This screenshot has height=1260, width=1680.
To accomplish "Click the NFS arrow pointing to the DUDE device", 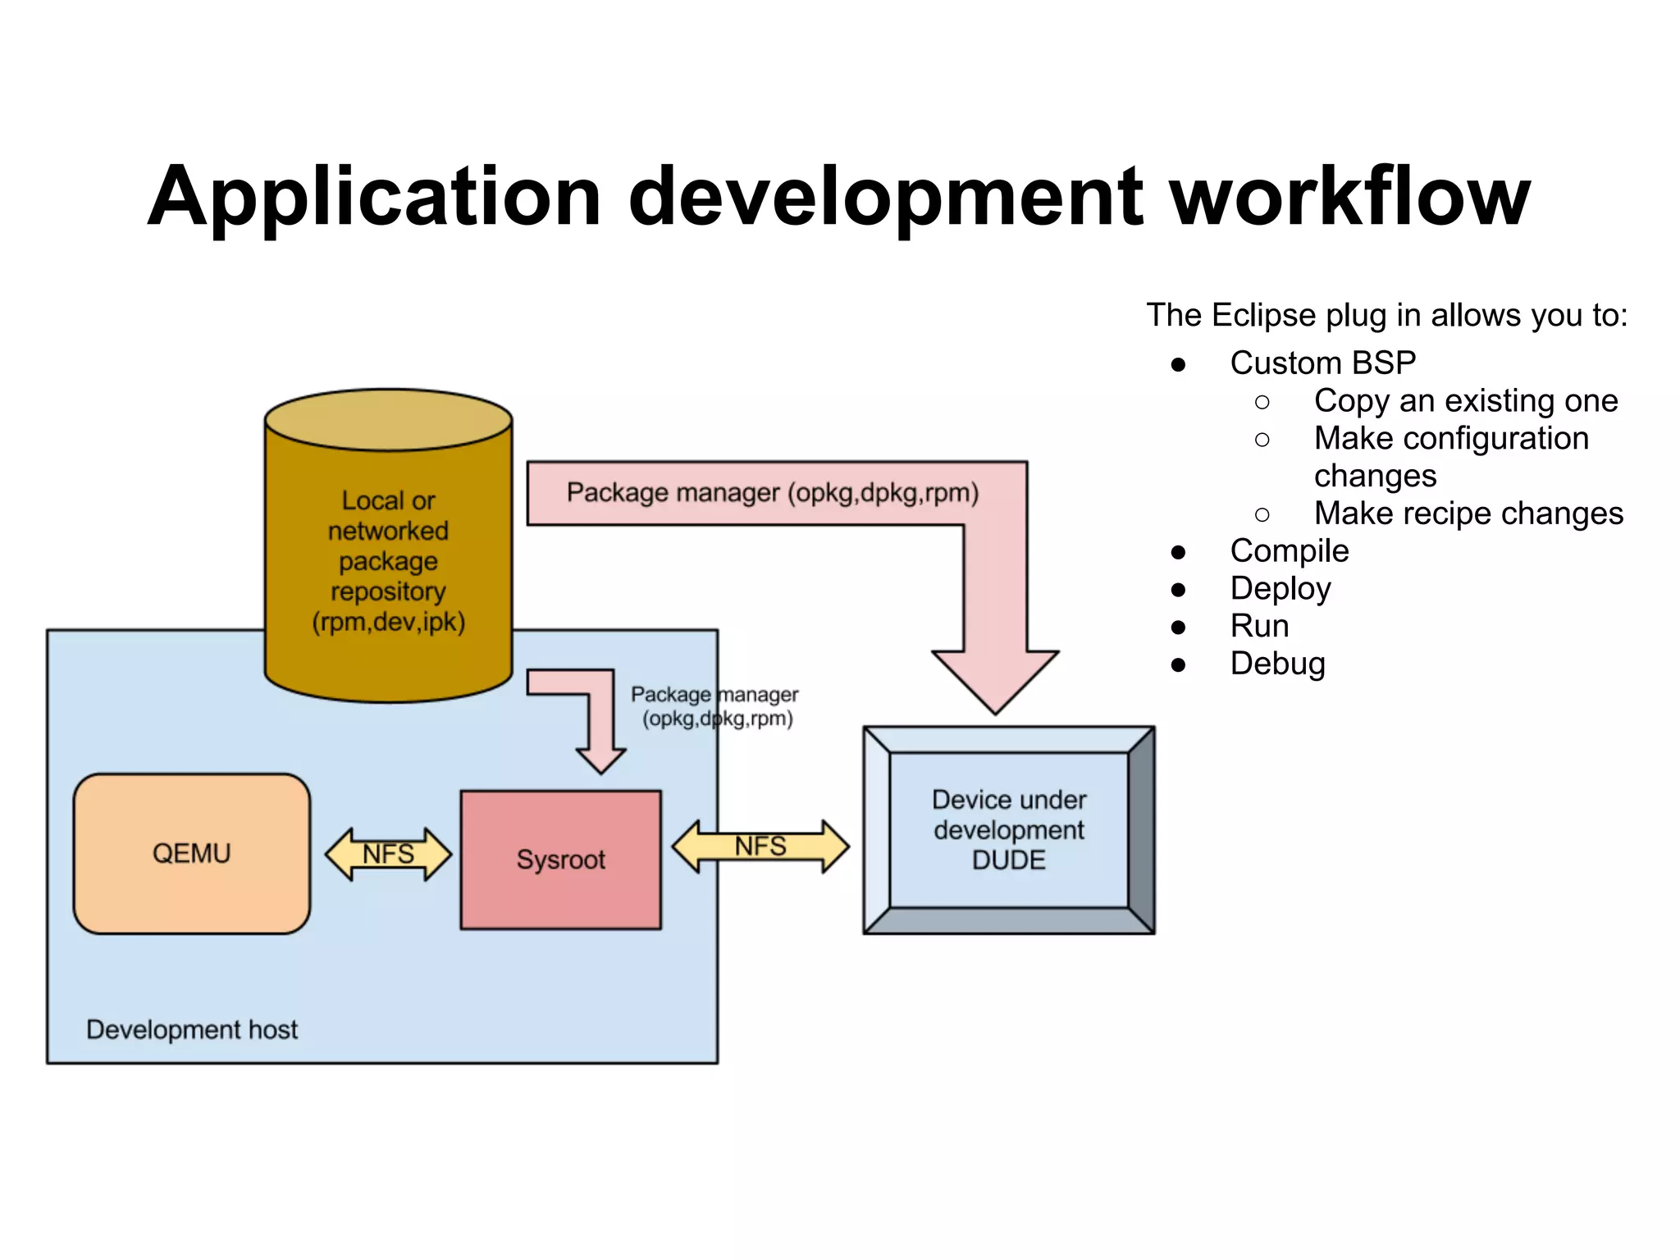I will [x=760, y=846].
